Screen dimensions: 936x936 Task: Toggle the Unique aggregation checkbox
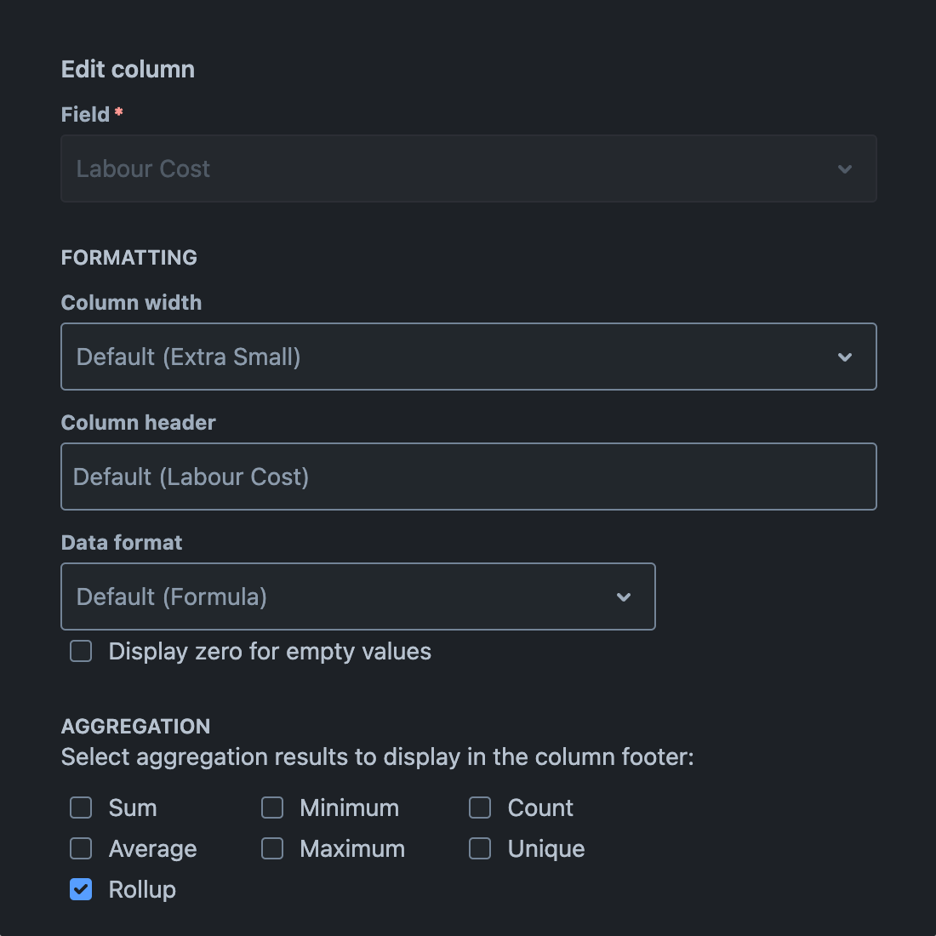[x=480, y=848]
